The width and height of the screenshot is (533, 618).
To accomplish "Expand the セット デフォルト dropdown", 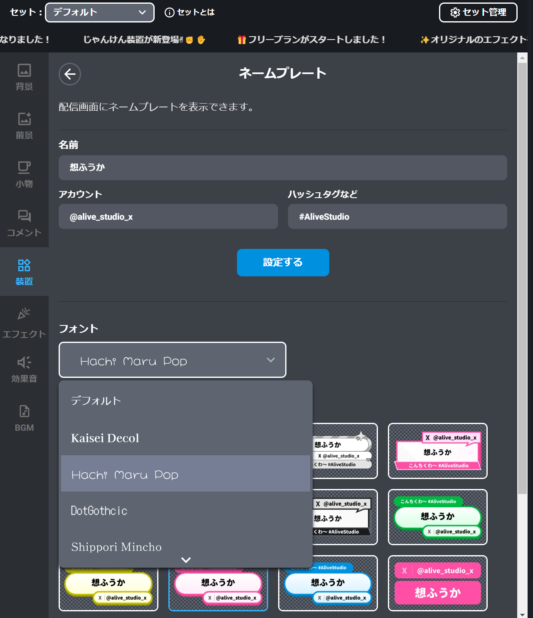I will [x=100, y=12].
